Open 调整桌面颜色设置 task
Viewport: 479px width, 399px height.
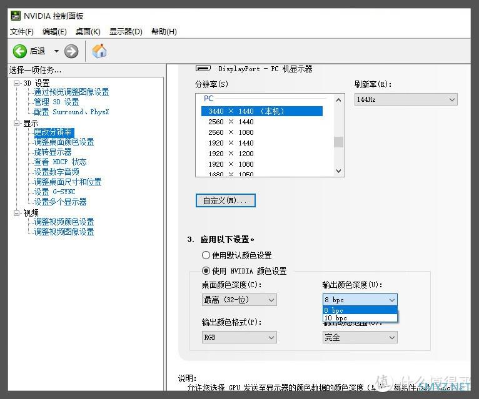click(64, 142)
